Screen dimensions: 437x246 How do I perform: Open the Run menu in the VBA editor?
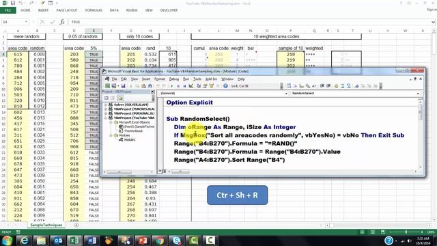pyautogui.click(x=186, y=79)
